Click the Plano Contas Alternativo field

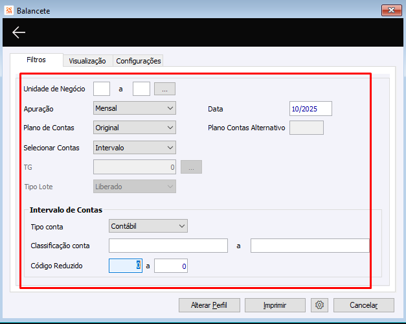(306, 128)
